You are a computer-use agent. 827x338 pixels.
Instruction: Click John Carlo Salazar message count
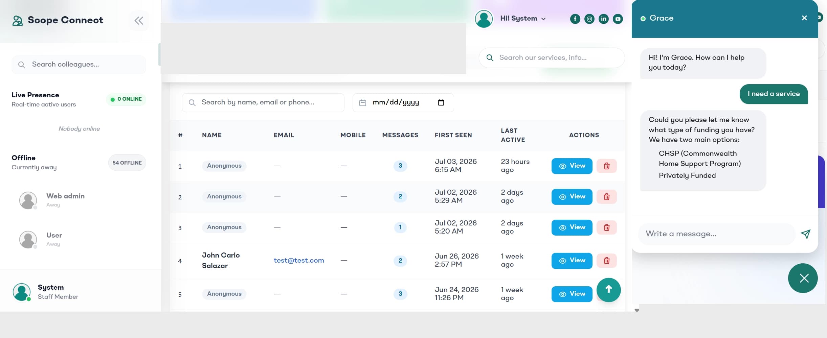pyautogui.click(x=400, y=261)
